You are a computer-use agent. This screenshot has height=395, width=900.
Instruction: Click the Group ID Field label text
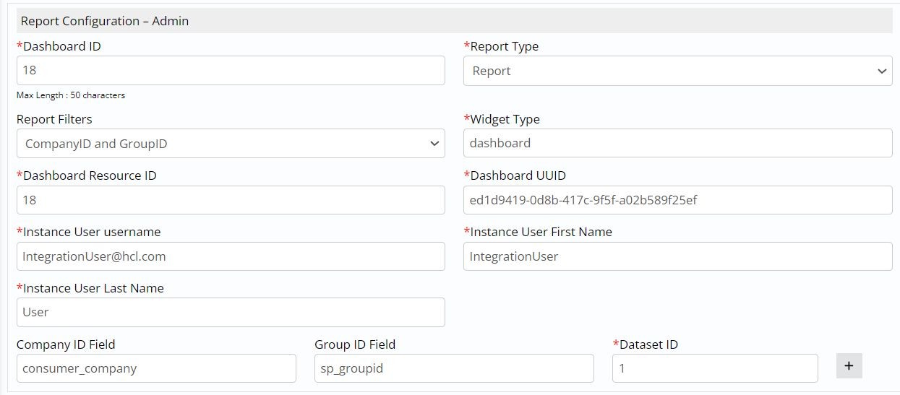[355, 344]
